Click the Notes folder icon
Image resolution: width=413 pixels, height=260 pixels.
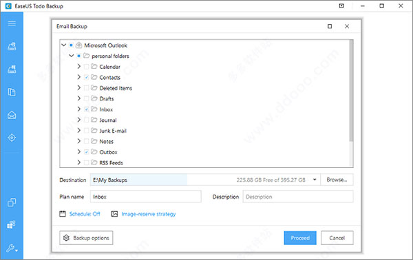(94, 141)
